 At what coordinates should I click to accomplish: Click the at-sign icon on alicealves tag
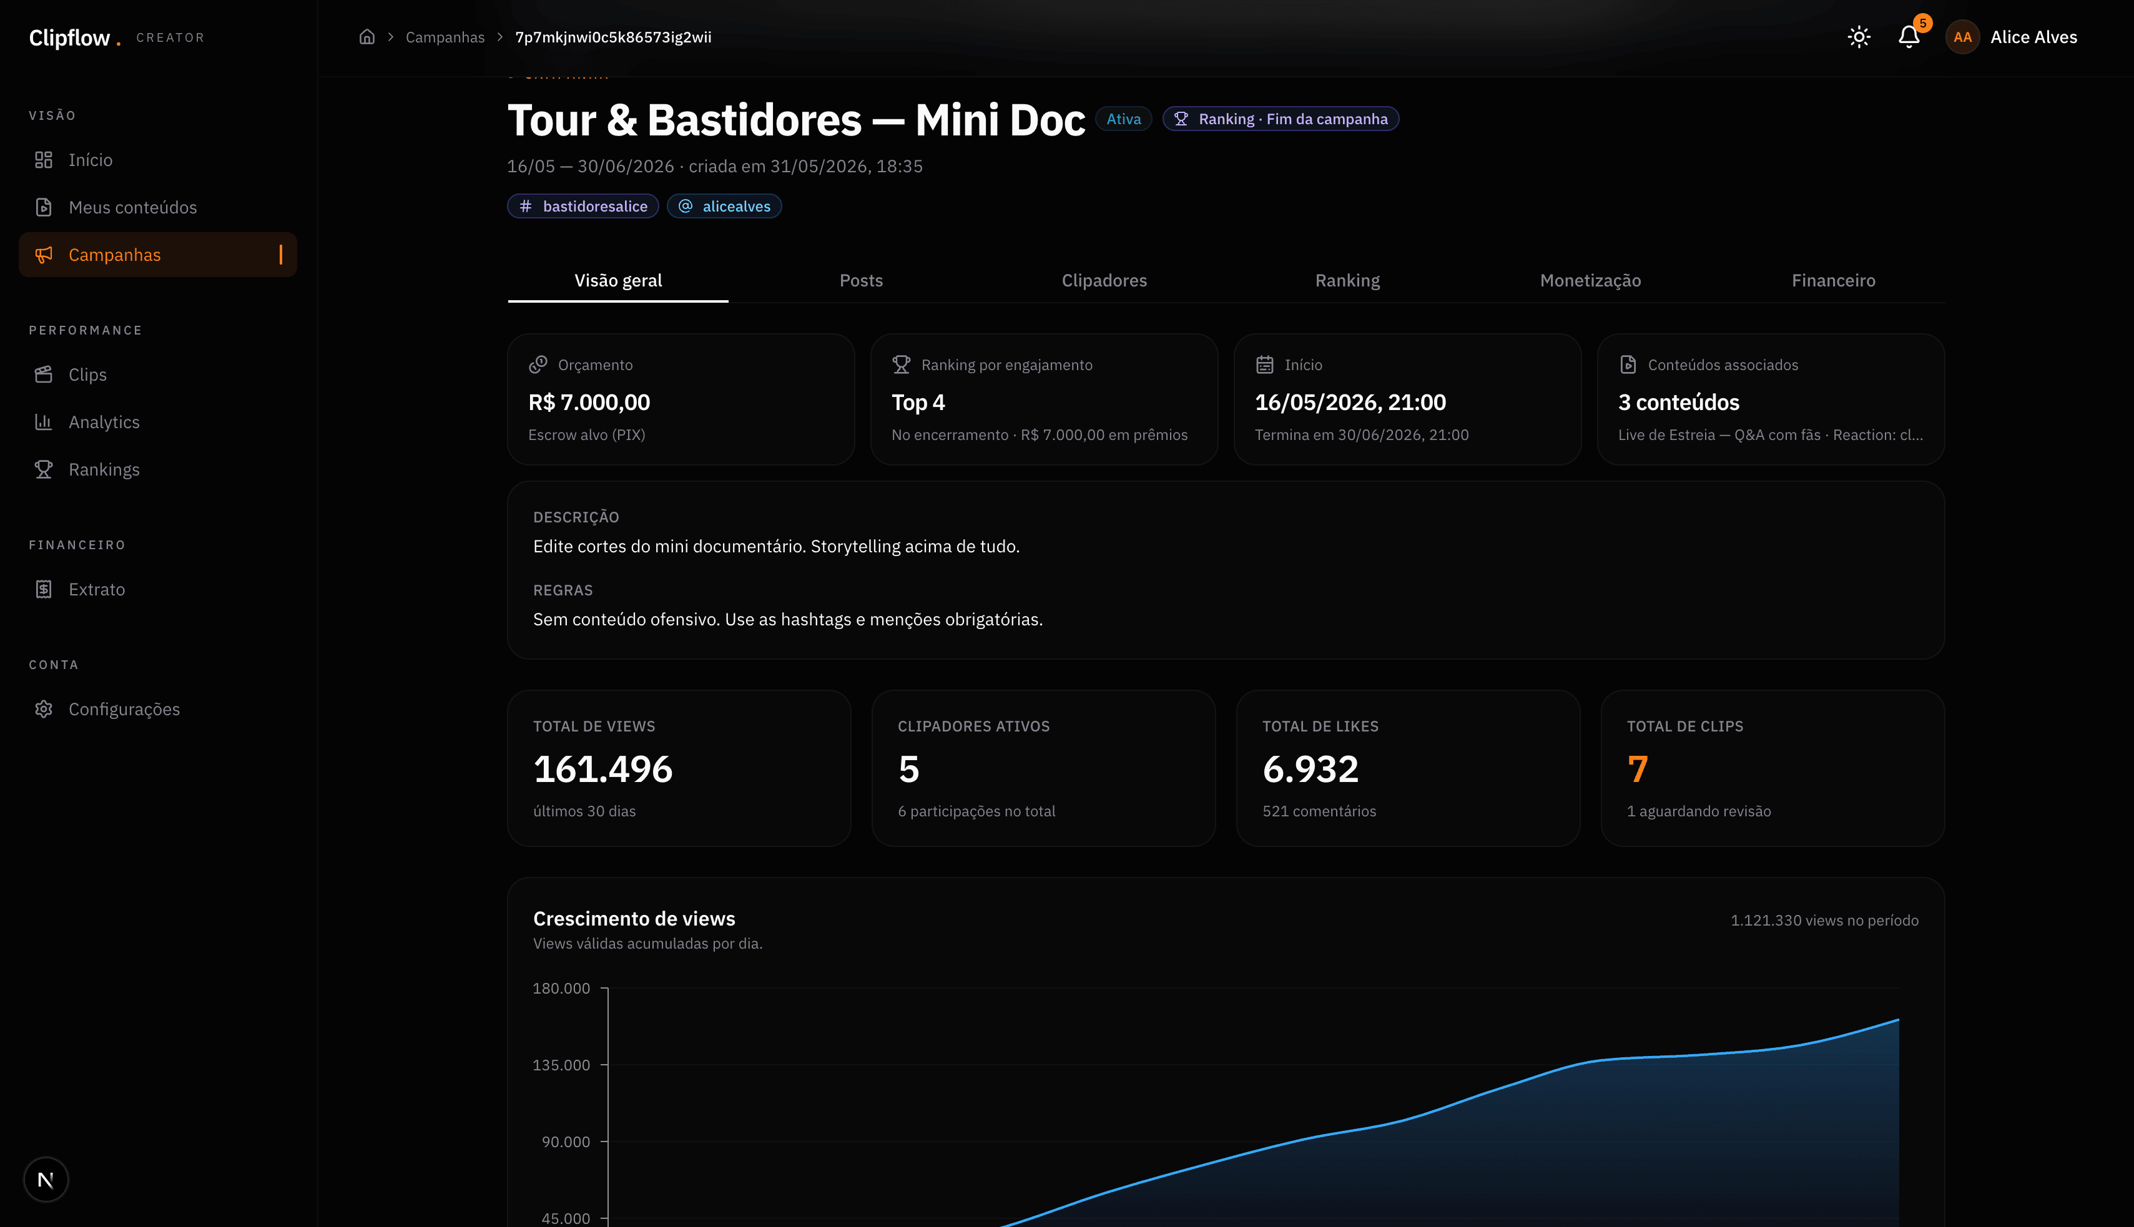pos(686,207)
